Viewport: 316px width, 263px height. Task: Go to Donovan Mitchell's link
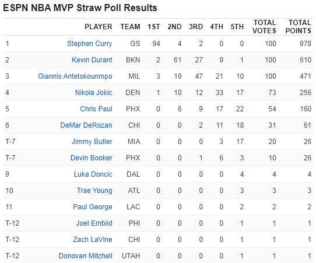tap(86, 256)
